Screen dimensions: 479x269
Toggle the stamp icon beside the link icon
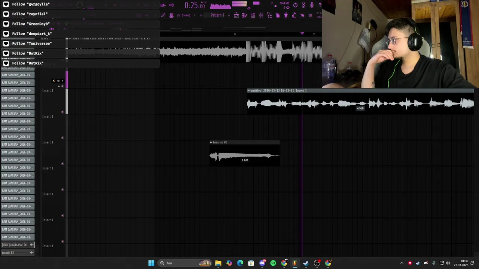[x=171, y=15]
